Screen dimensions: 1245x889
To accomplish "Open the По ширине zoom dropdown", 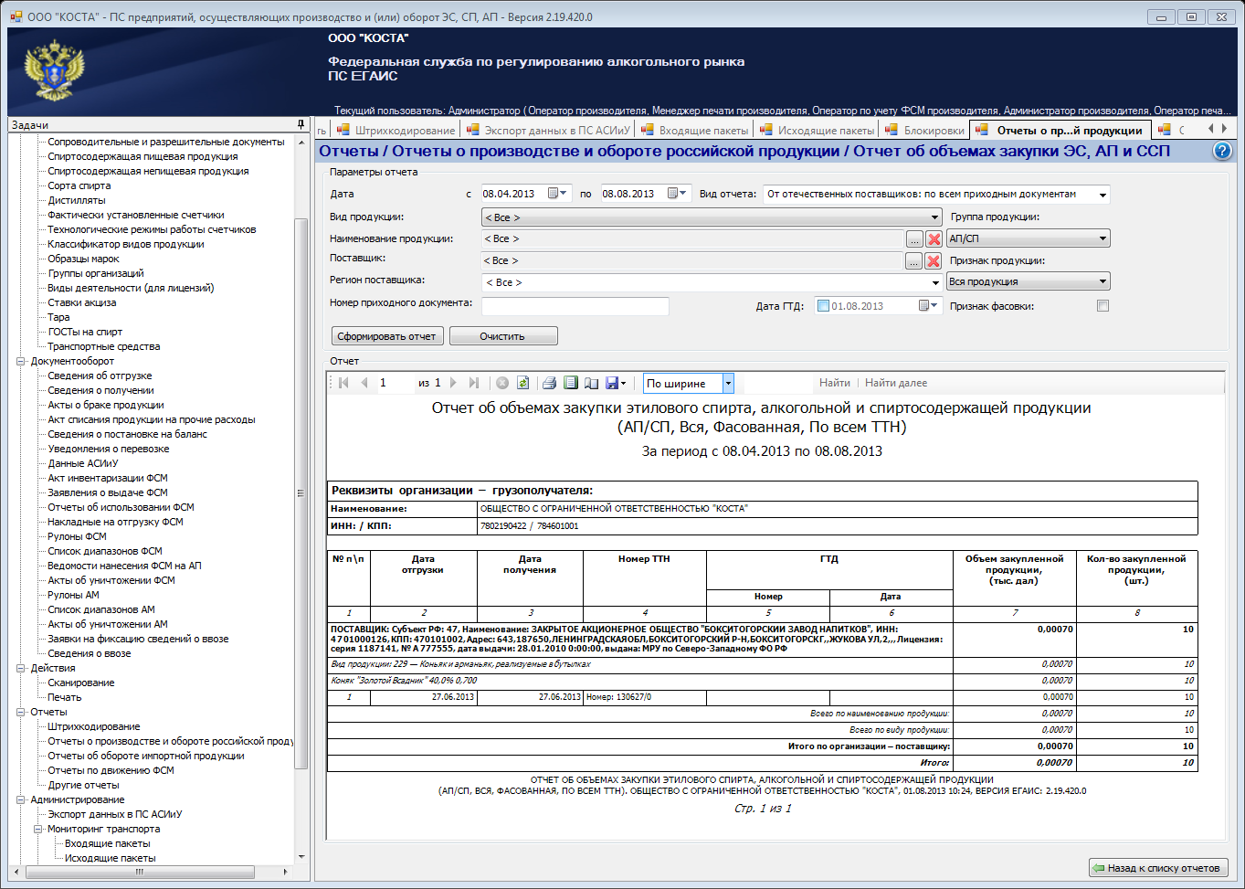I will click(728, 384).
